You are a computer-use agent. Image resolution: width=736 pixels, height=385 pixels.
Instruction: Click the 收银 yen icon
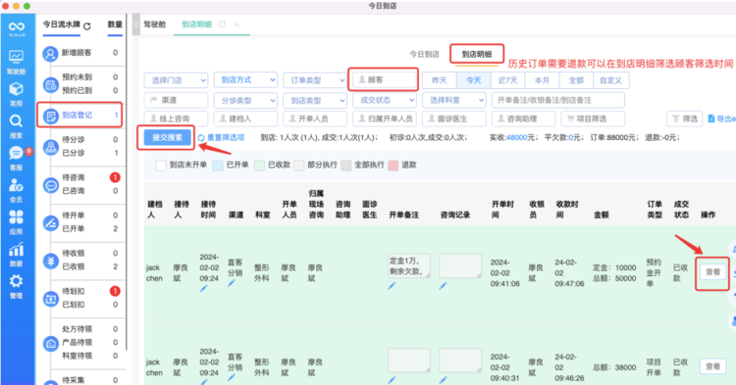click(50, 261)
